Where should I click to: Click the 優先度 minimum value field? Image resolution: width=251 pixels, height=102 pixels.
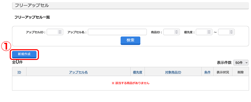(204, 32)
